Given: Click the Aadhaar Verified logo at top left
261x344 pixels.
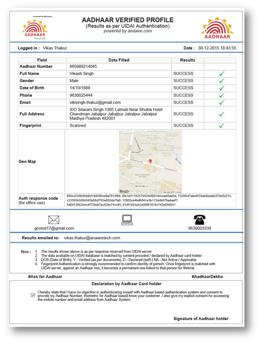Looking at the screenshot, I should click(35, 29).
